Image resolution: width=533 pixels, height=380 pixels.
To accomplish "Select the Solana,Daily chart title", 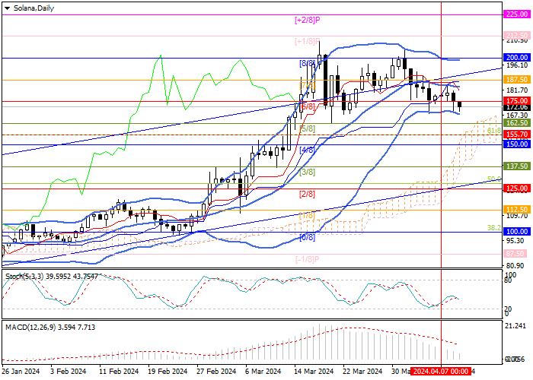I will click(34, 8).
